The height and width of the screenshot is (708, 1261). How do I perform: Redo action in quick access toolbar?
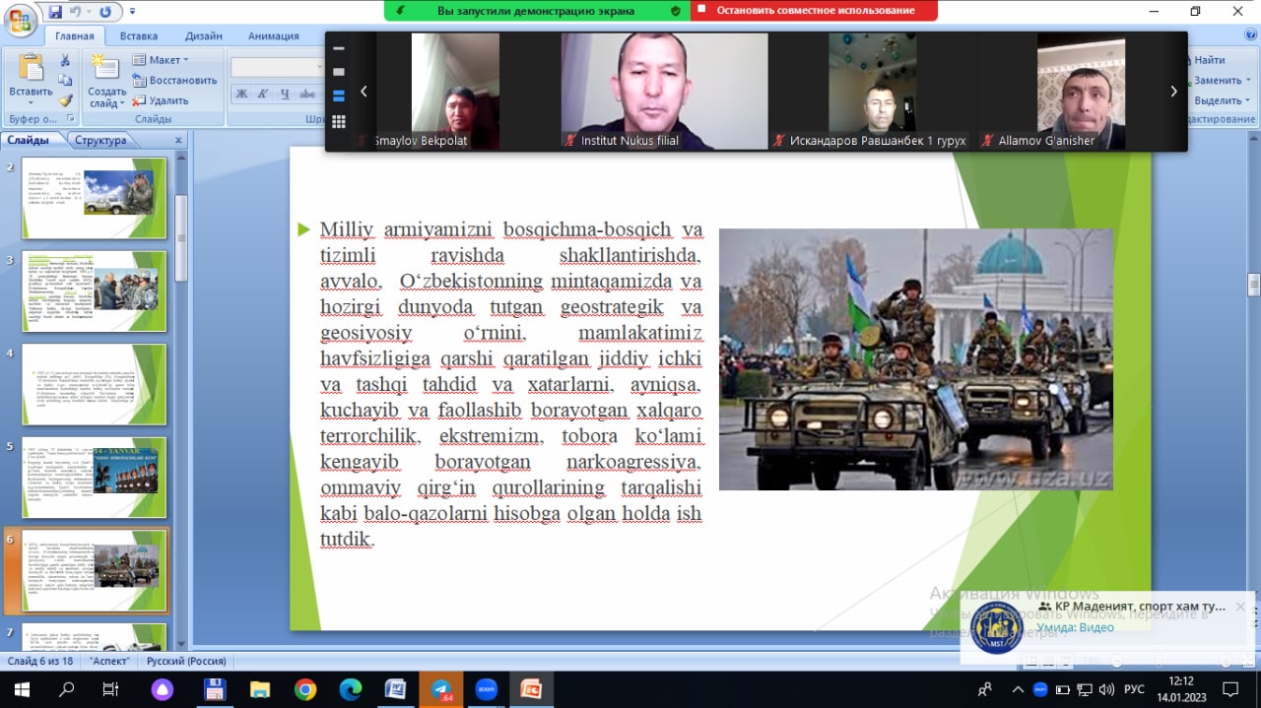(x=104, y=12)
